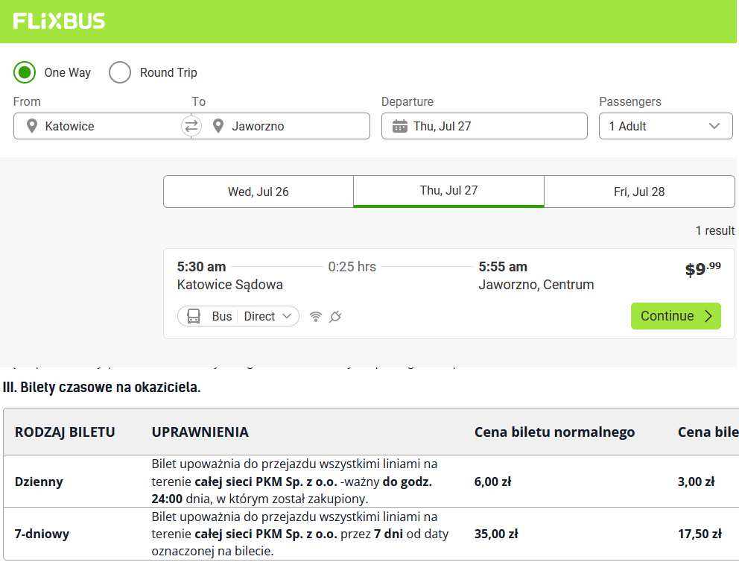Click the 5:30 am departure time

tap(201, 267)
